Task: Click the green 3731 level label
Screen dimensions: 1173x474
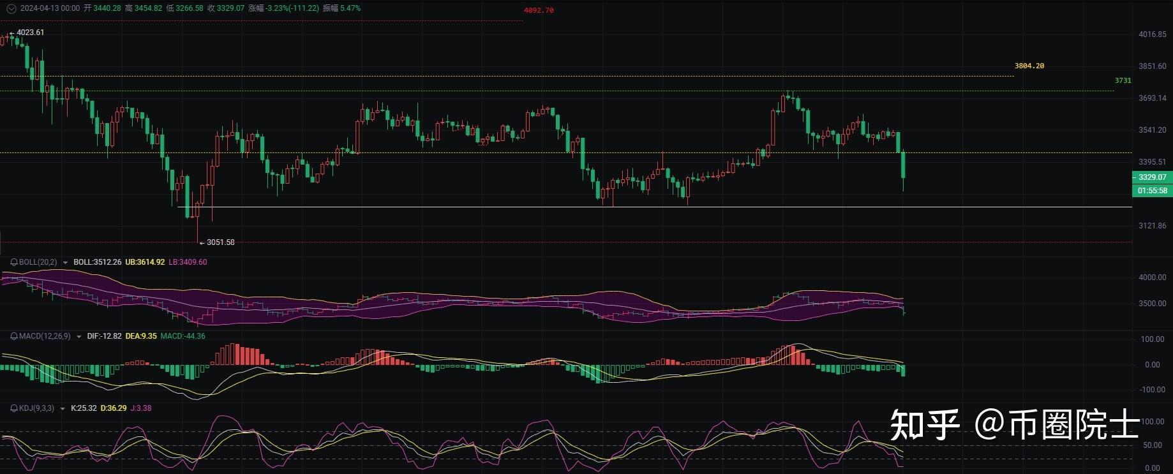Action: (x=1123, y=80)
